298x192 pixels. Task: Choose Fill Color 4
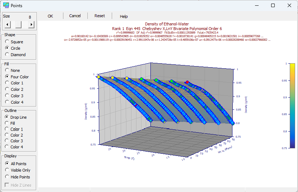(14, 102)
